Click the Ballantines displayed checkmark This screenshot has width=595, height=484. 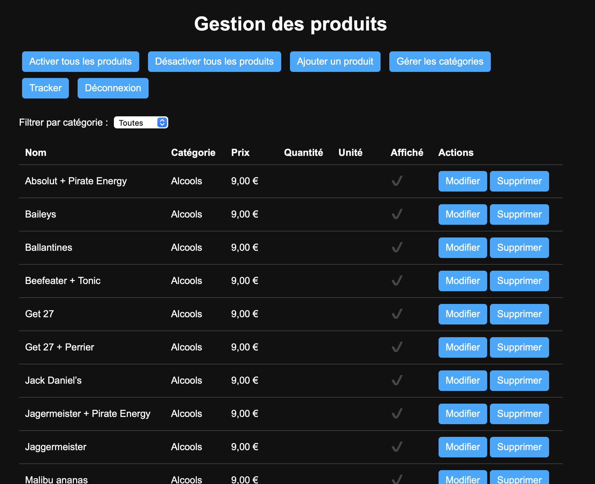[397, 247]
